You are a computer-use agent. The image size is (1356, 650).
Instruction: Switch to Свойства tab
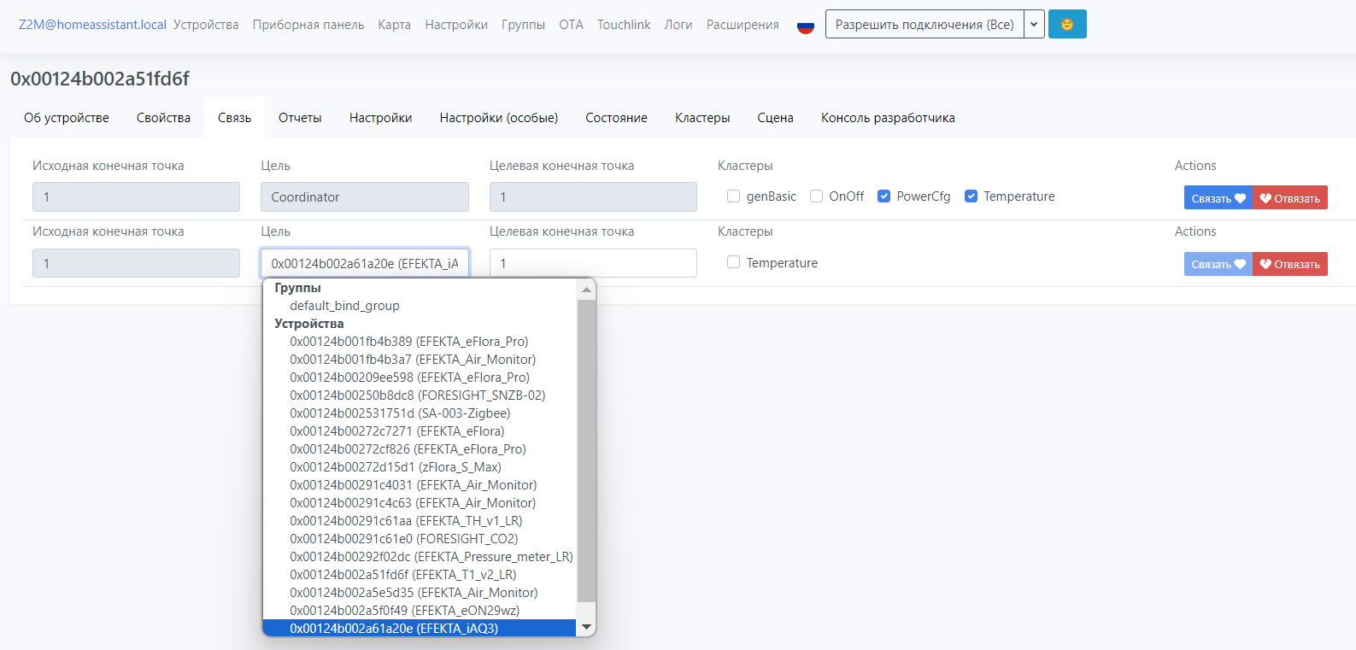click(163, 118)
